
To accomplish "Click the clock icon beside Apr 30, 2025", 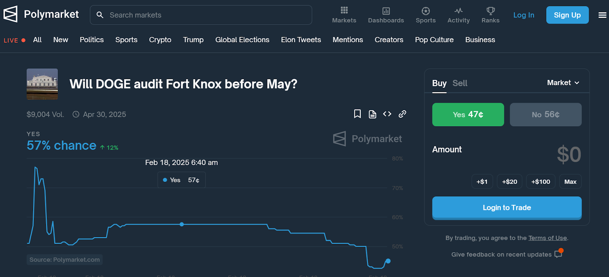I will (x=76, y=114).
